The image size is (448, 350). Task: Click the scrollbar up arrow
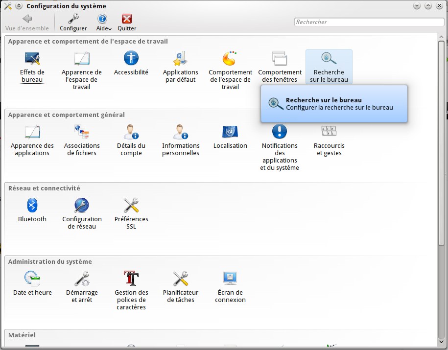click(x=441, y=37)
